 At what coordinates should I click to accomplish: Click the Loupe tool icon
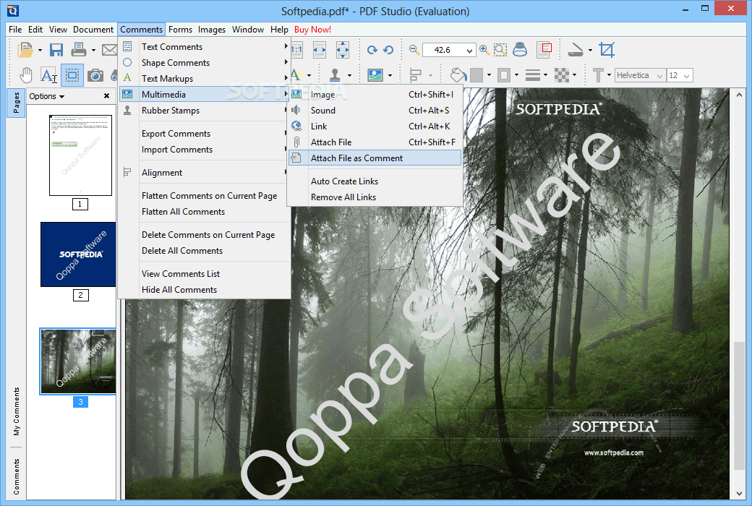[521, 50]
